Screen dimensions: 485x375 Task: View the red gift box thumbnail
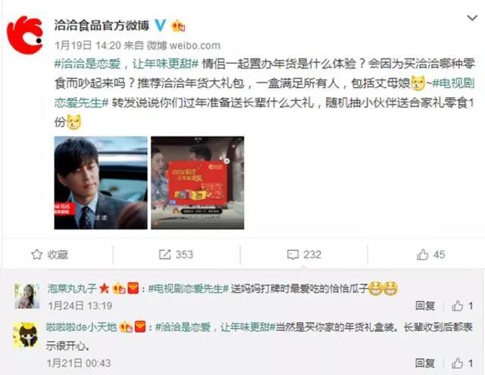[x=197, y=183]
